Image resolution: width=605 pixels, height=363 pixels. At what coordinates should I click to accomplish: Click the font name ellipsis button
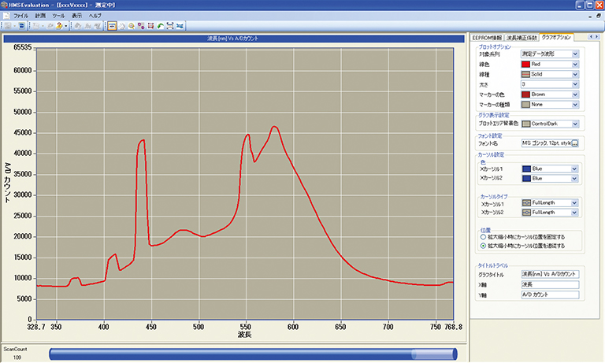coord(575,143)
